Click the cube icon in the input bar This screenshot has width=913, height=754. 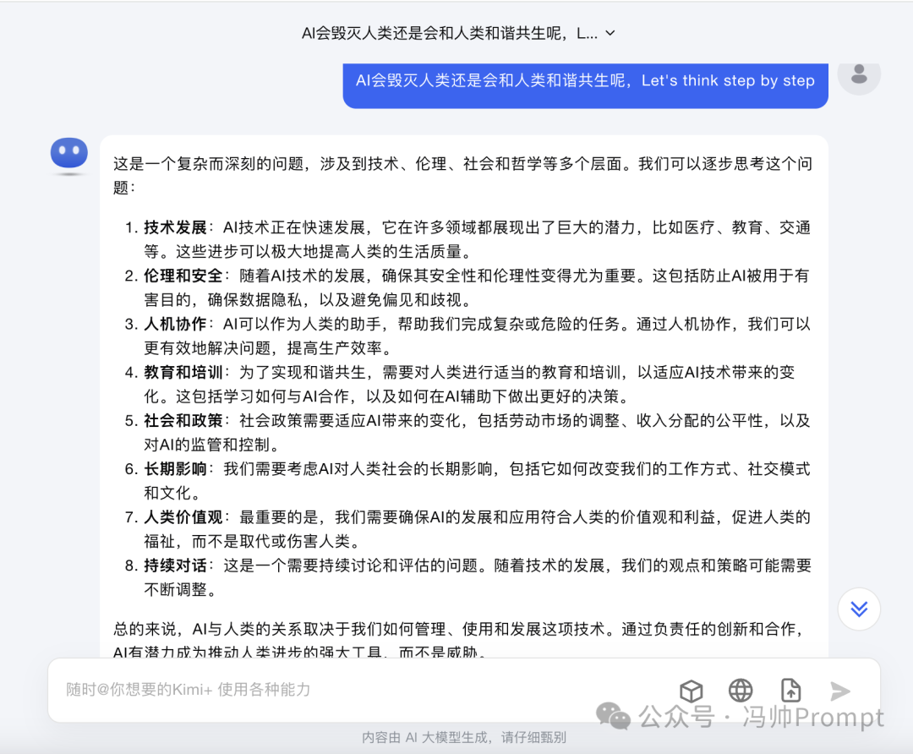pos(692,691)
